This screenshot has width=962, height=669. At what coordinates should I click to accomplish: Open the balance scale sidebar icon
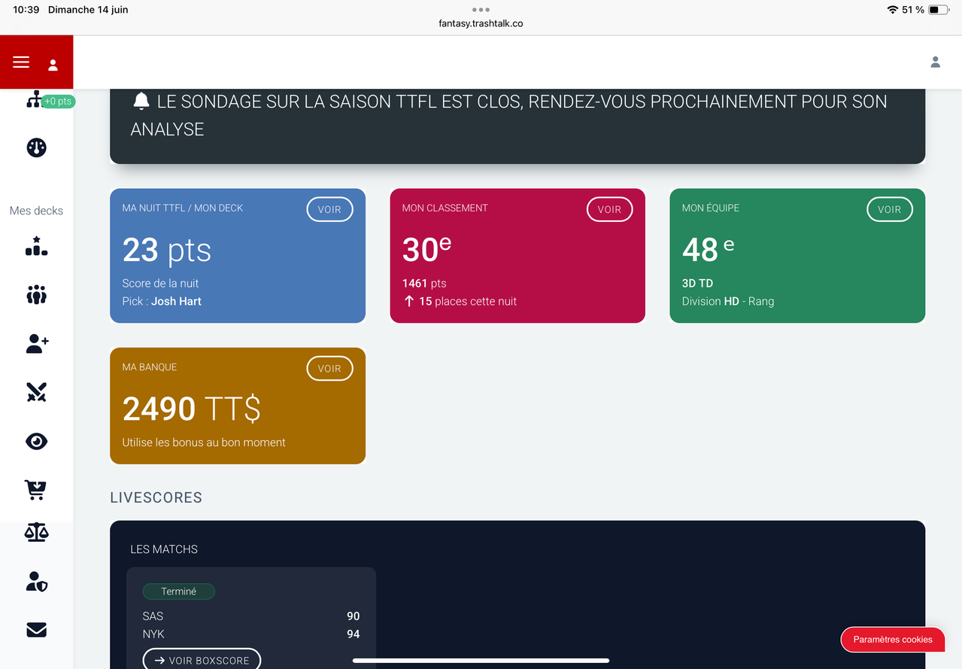tap(36, 533)
